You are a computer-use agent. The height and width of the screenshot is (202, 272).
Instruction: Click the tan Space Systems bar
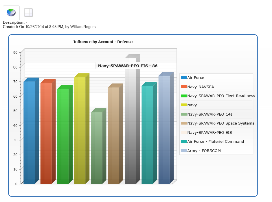click(113, 136)
